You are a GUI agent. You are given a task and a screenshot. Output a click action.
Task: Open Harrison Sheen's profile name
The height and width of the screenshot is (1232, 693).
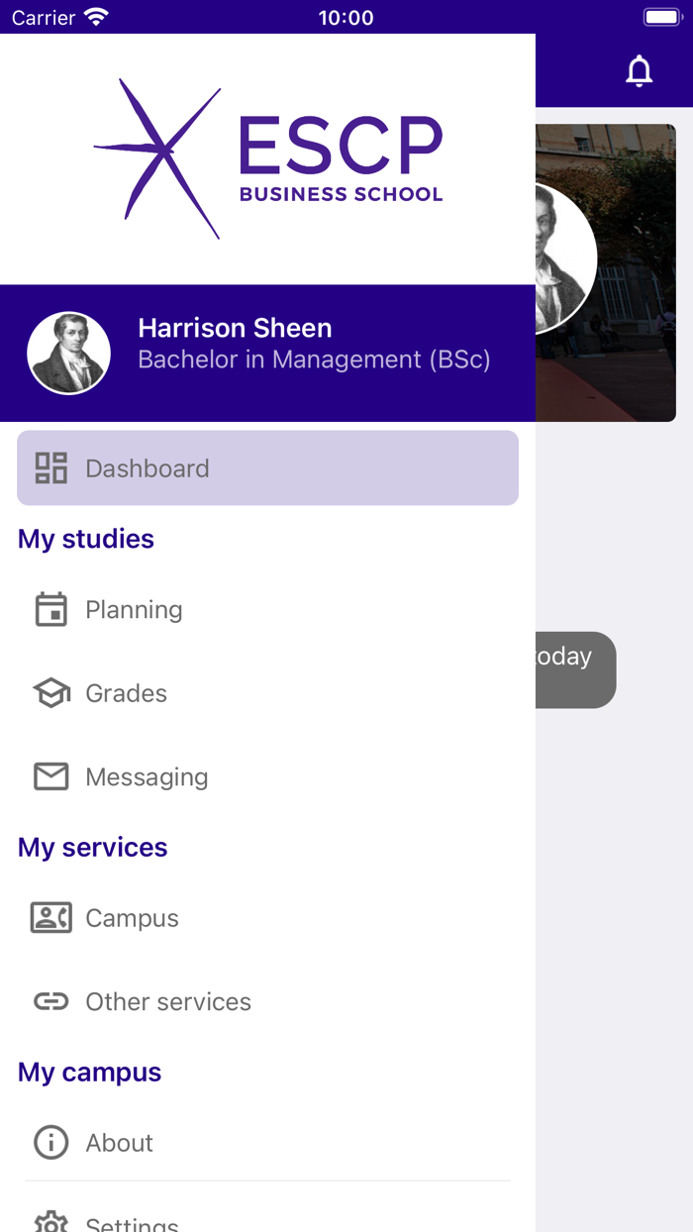pos(235,328)
